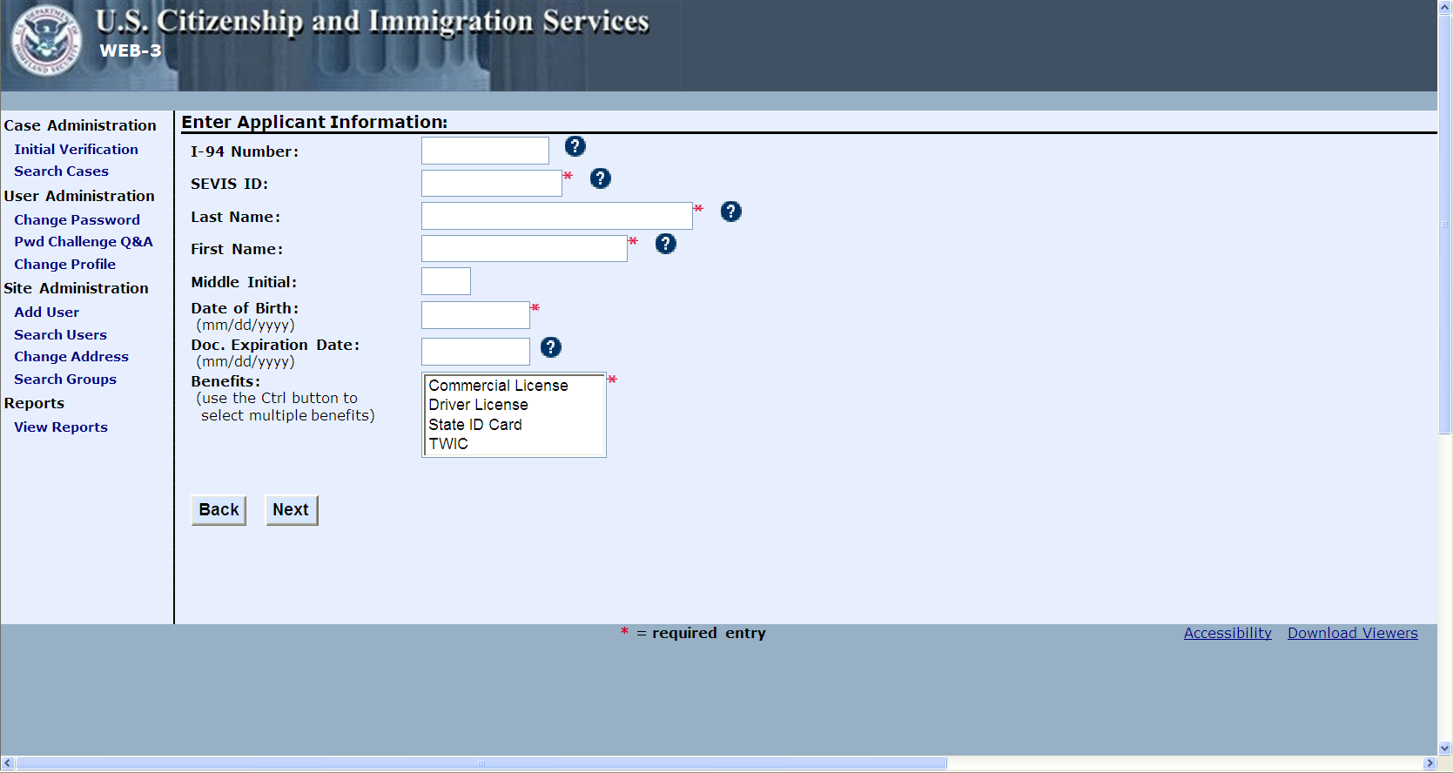Screen dimensions: 1453x773
Task: Go to View Reports
Action: click(61, 427)
